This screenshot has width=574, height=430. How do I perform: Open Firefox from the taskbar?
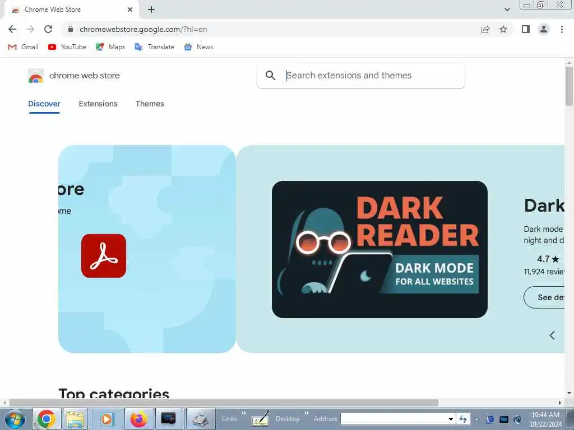139,419
